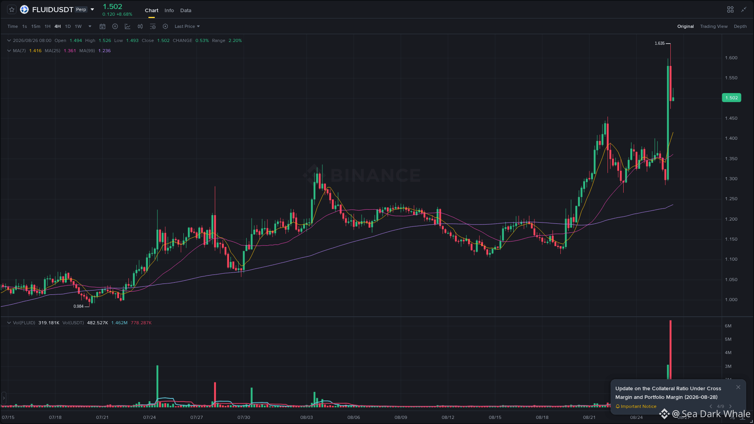The image size is (754, 424).
Task: Click the Perp contract badge
Action: click(81, 9)
